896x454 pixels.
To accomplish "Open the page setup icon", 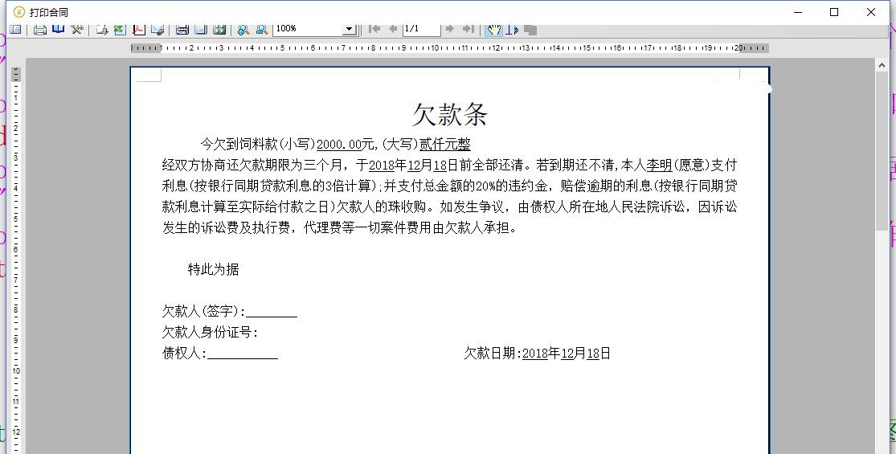I will pos(182,29).
